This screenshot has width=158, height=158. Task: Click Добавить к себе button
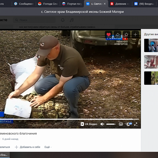pyautogui.click(x=27, y=147)
